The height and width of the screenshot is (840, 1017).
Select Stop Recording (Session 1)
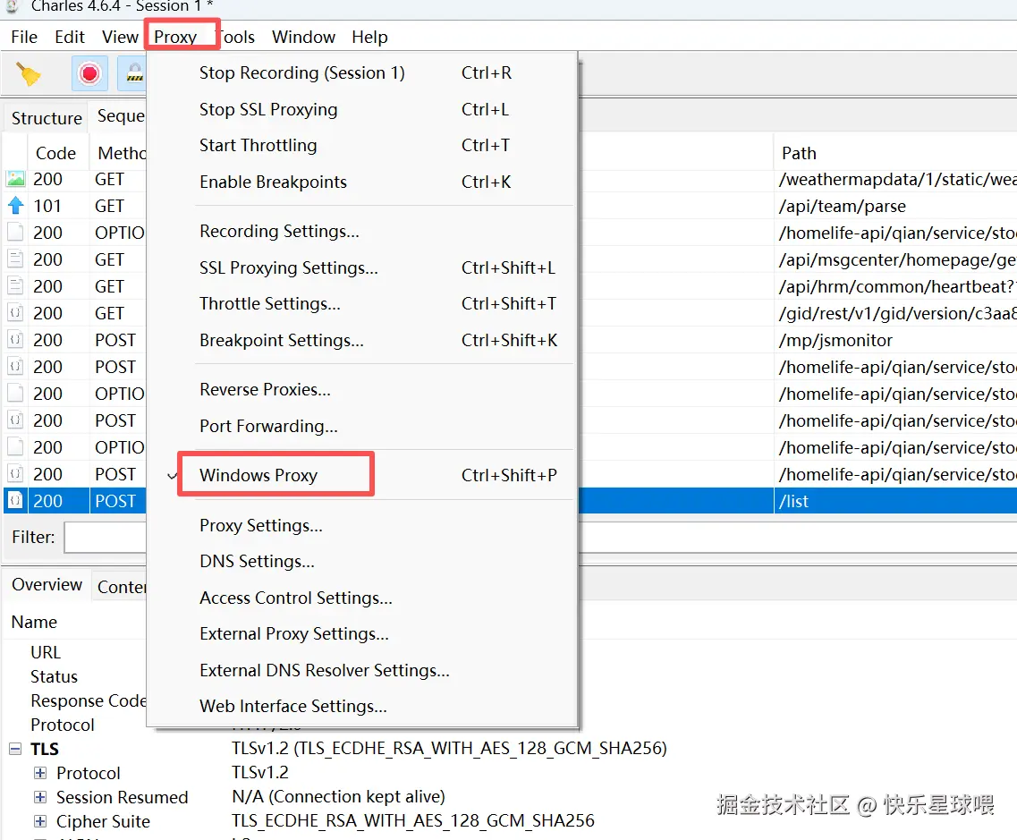coord(363,72)
